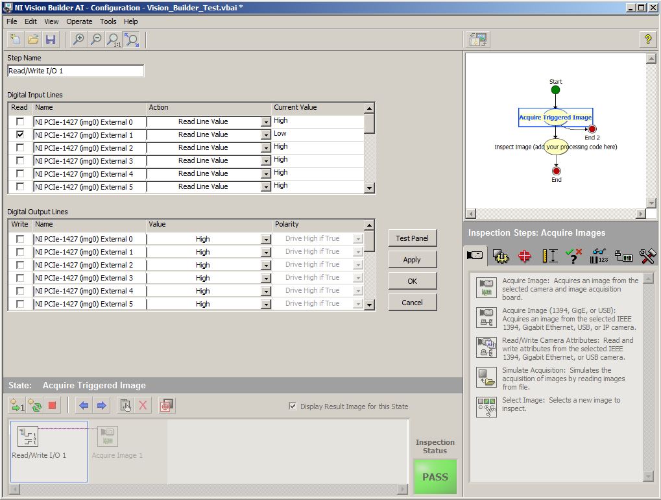661x500 pixels.
Task: Select the Identify Parts barcode palette icon
Action: [x=599, y=256]
